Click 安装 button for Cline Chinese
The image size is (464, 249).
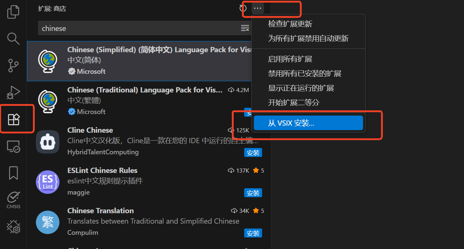[x=253, y=152]
